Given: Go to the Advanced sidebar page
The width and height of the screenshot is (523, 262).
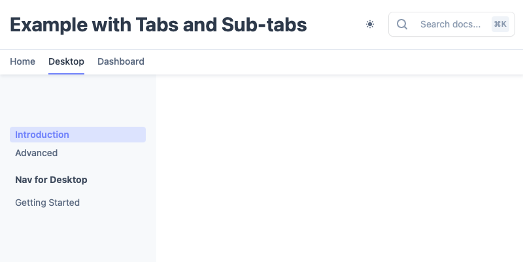Looking at the screenshot, I should click(37, 153).
